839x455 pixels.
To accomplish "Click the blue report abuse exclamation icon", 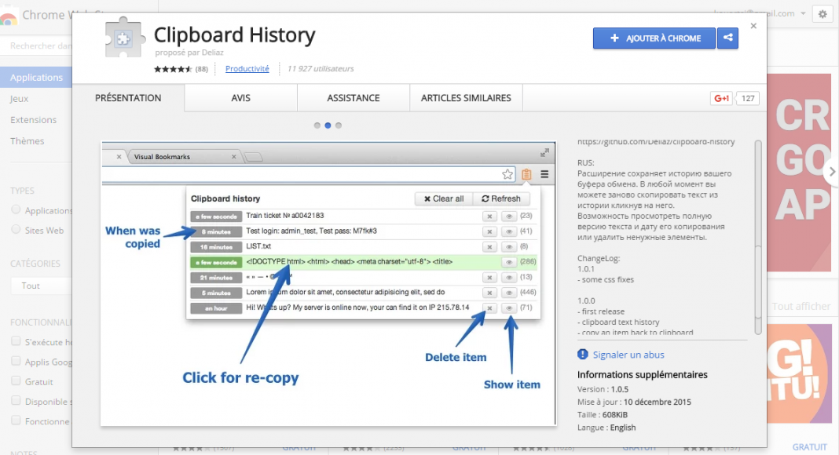I will pos(583,354).
